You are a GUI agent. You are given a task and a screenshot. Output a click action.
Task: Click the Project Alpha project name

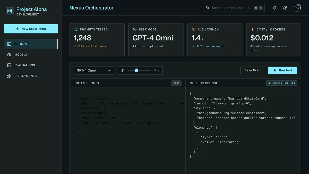(32, 9)
